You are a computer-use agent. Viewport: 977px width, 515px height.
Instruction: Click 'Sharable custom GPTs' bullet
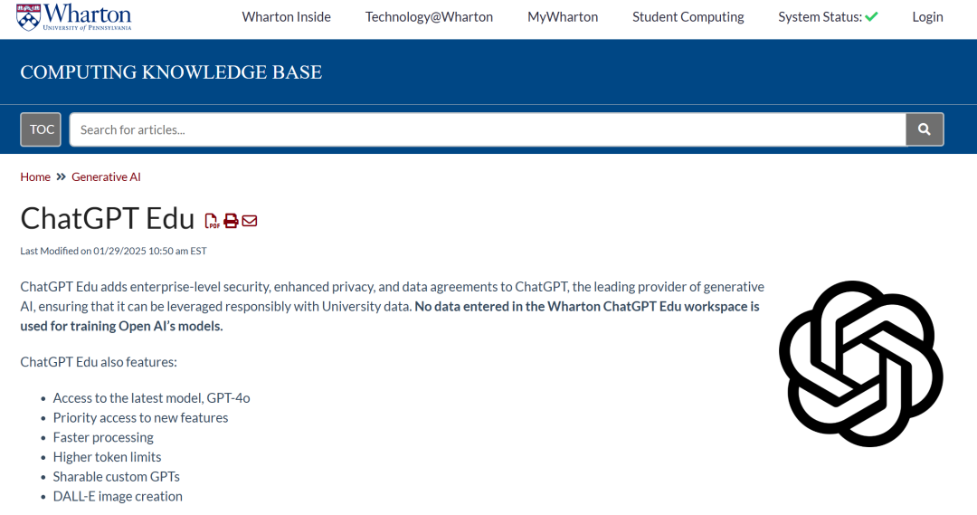click(x=116, y=477)
